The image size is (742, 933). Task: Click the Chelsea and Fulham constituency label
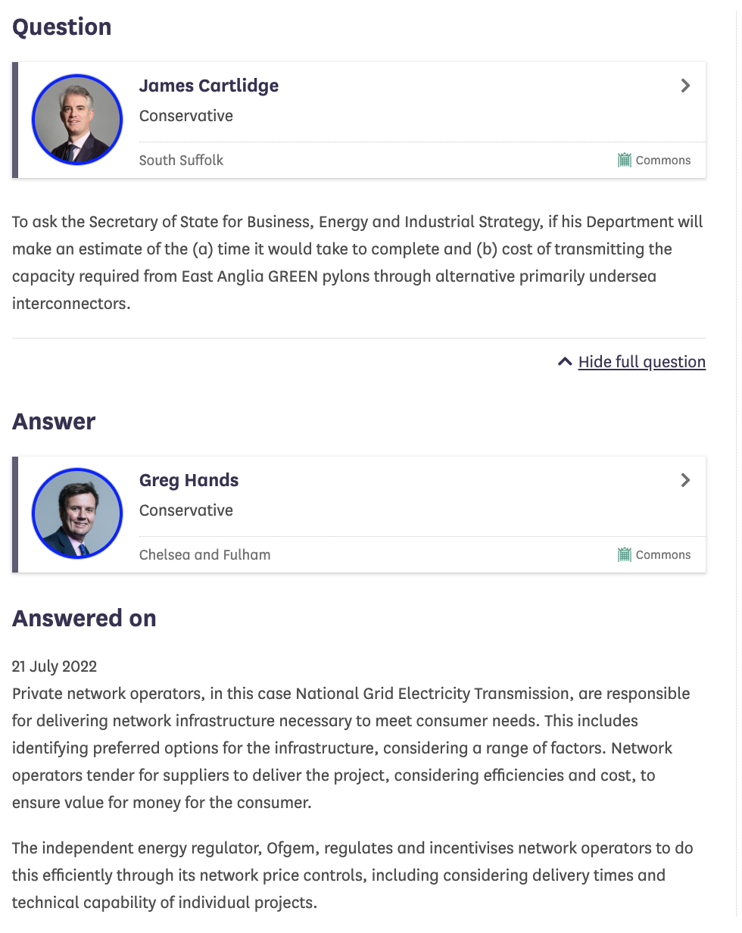coord(204,555)
